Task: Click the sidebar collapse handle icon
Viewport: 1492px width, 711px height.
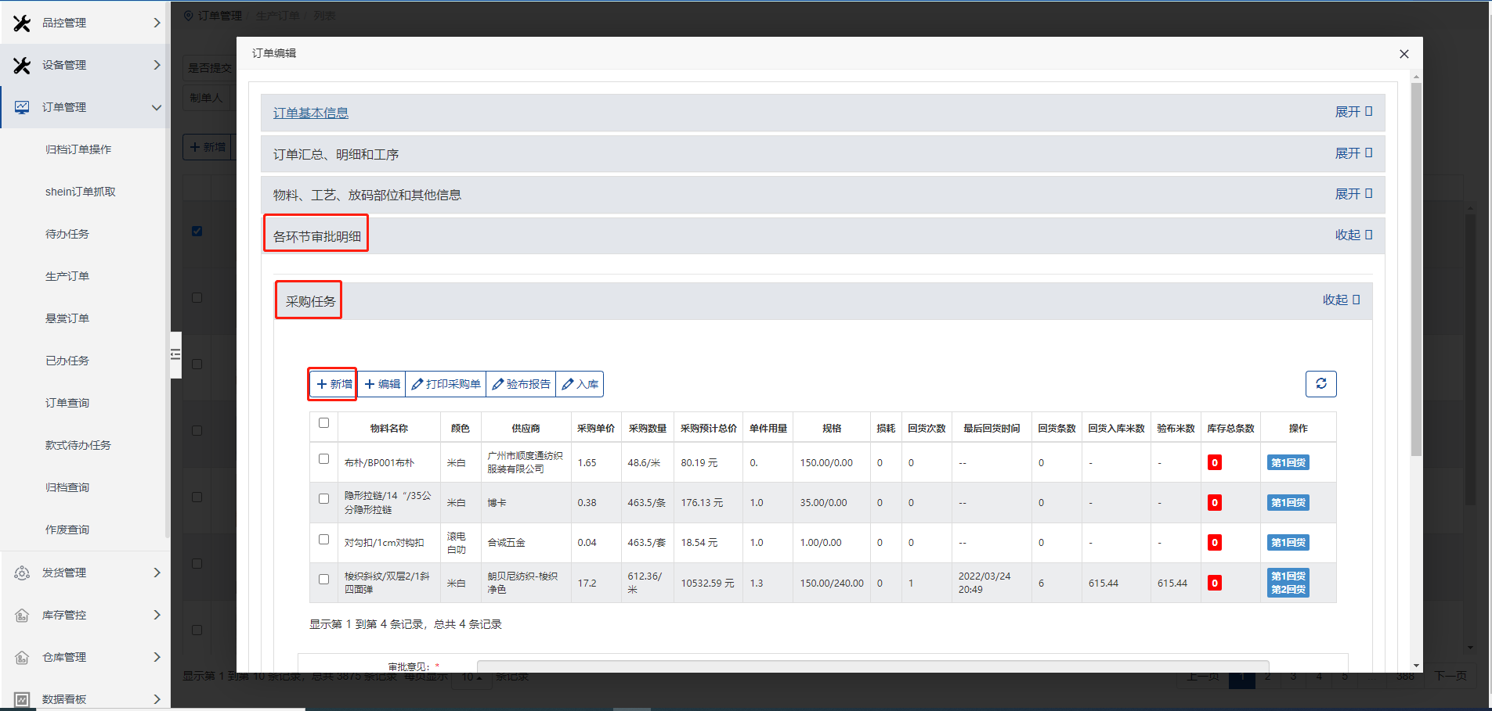Action: (x=175, y=354)
